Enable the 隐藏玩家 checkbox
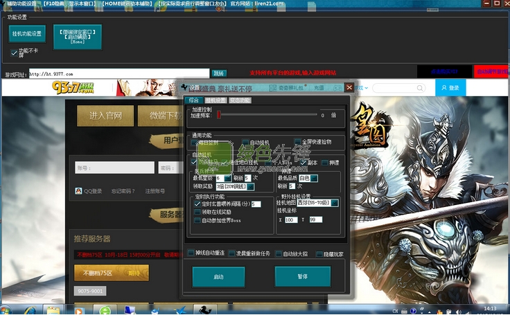 [x=319, y=254]
